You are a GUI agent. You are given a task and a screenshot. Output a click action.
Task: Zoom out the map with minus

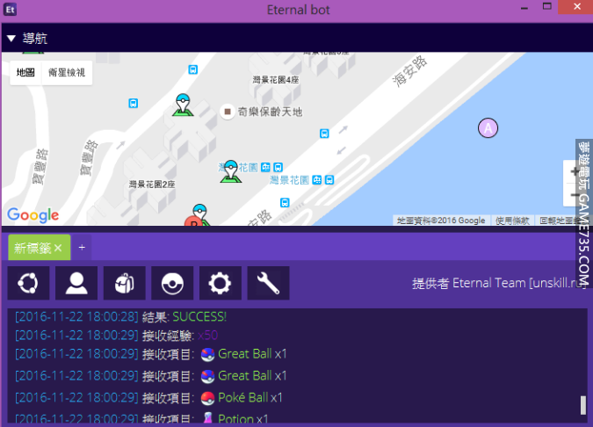click(574, 195)
